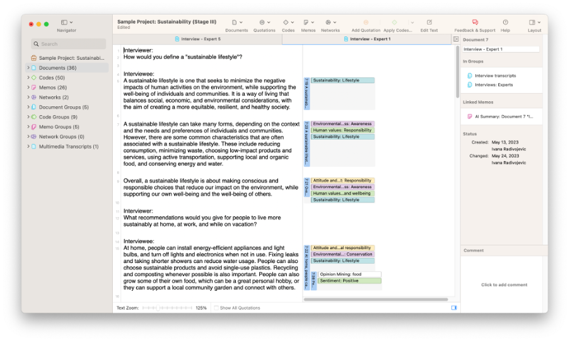Enable Show All Quotations checkbox

click(x=216, y=308)
